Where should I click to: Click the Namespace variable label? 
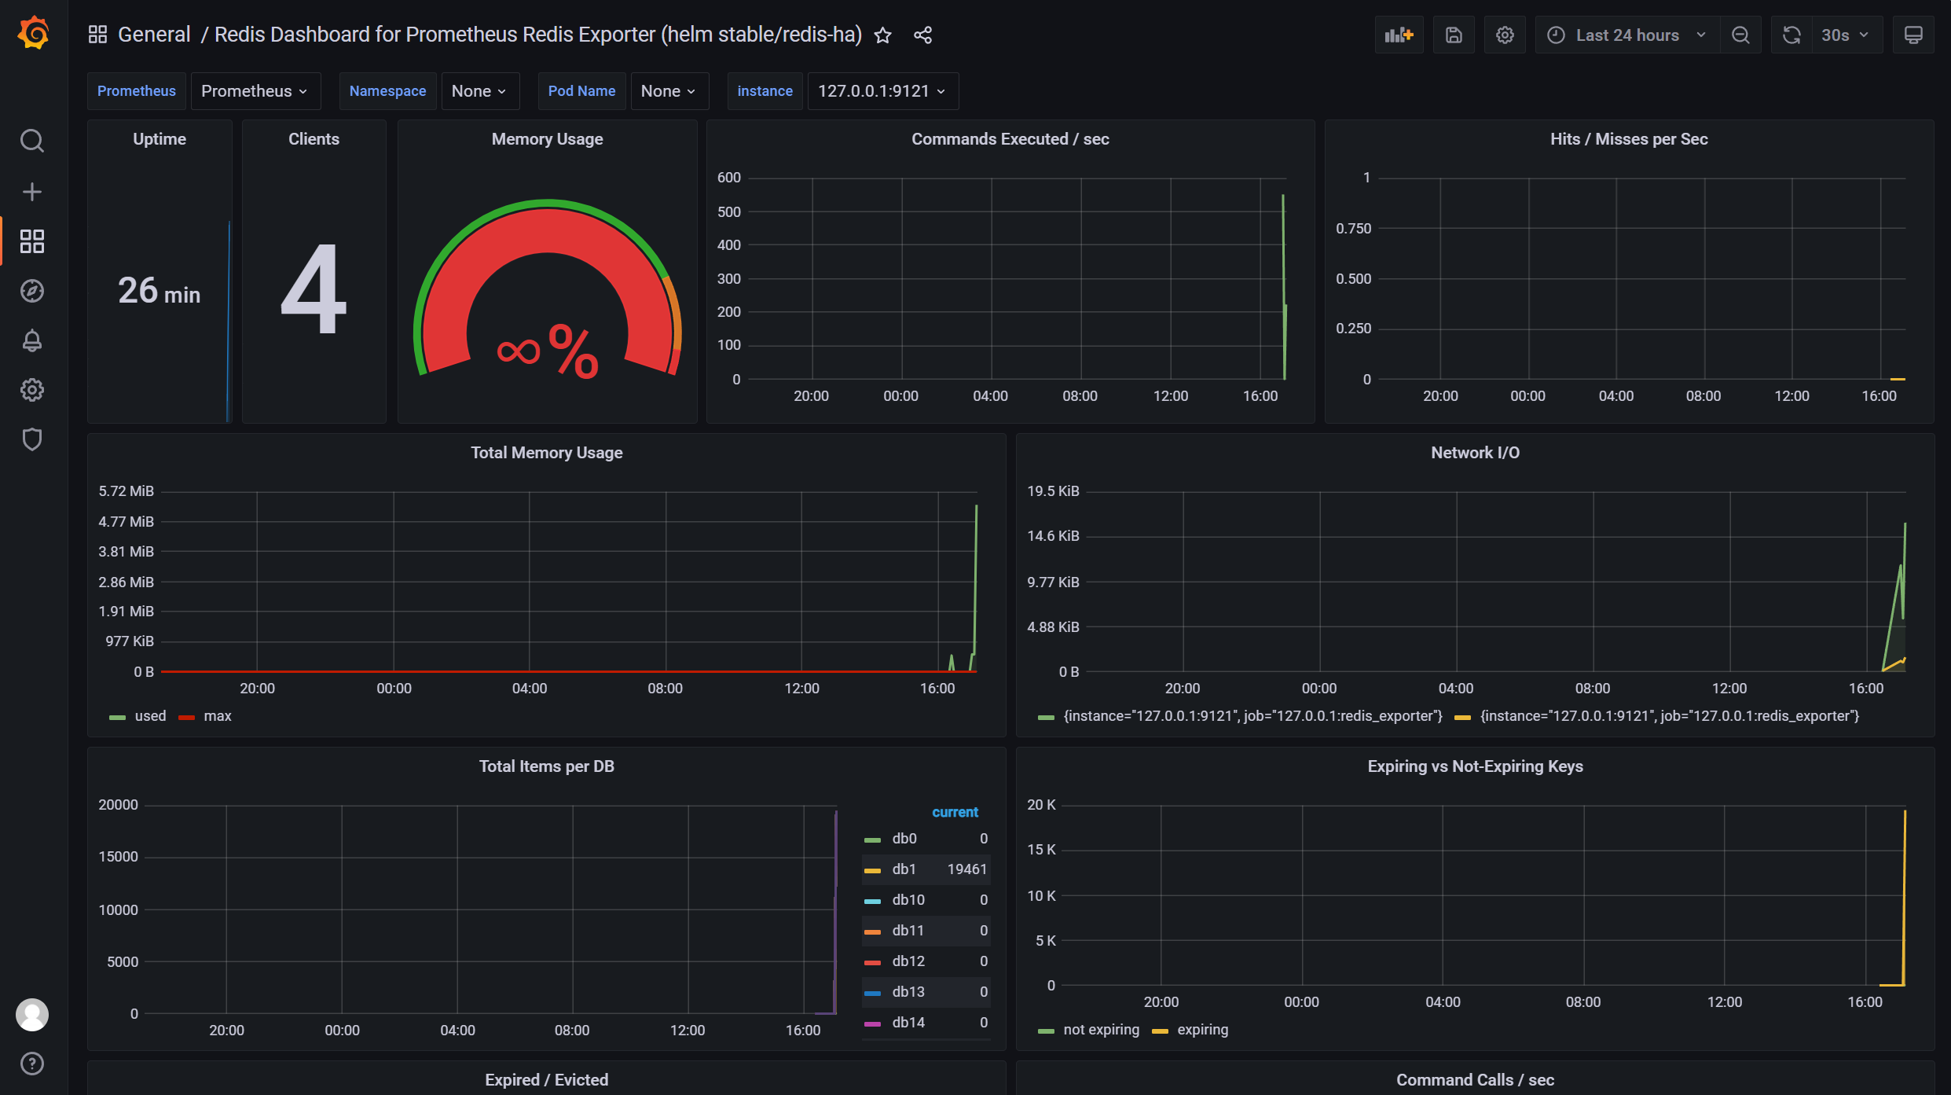click(x=387, y=91)
